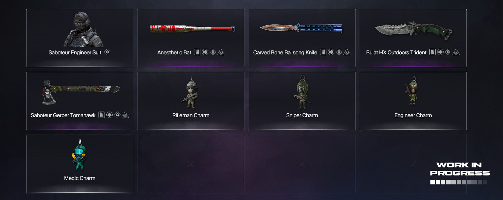
Task: Click the Engineer gear icon beside Carved Bone Balisong Knife
Action: coord(339,52)
